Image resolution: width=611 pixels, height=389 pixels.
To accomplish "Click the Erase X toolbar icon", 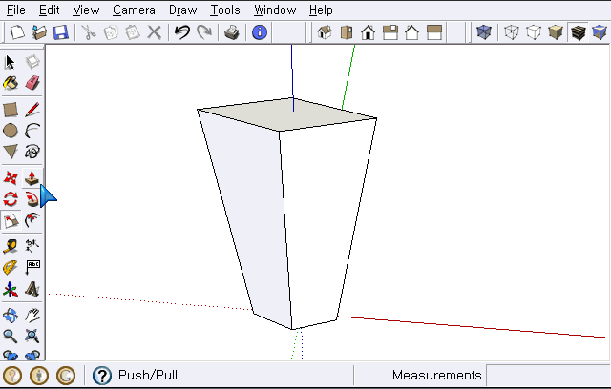I will (155, 32).
